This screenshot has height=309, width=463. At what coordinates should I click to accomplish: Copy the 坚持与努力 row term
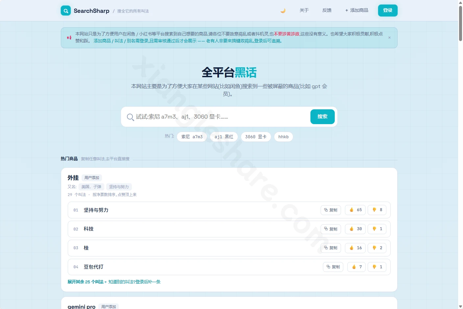[331, 210]
